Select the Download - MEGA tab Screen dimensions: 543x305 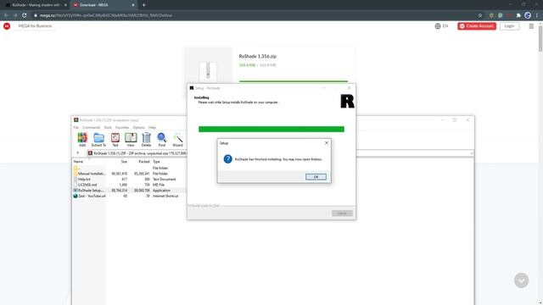click(104, 5)
